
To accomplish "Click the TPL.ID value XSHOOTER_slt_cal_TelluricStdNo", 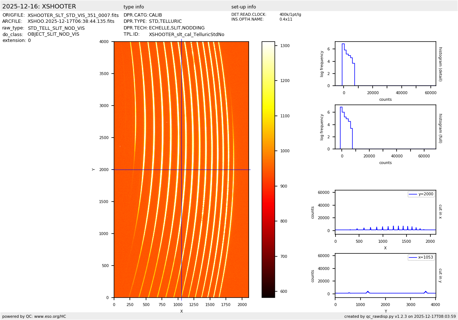I will [x=187, y=35].
